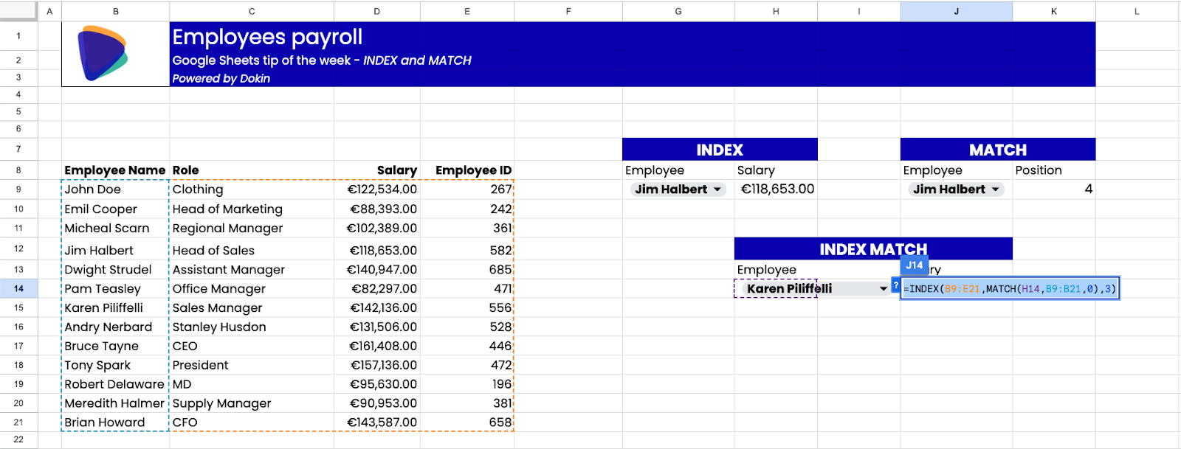Select column B header
The image size is (1181, 449).
[115, 11]
